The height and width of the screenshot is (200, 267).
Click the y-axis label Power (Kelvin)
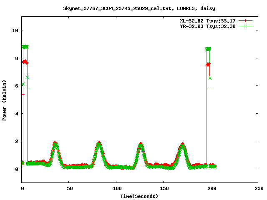4,100
